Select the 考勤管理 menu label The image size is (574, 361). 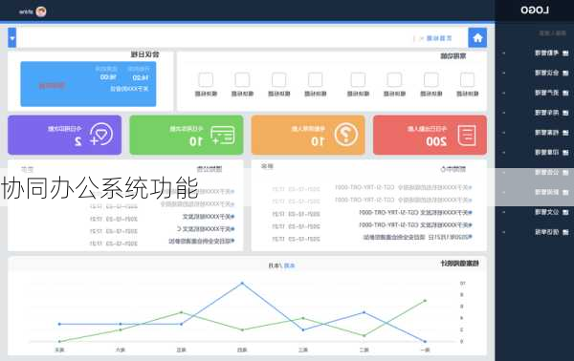tap(547, 53)
